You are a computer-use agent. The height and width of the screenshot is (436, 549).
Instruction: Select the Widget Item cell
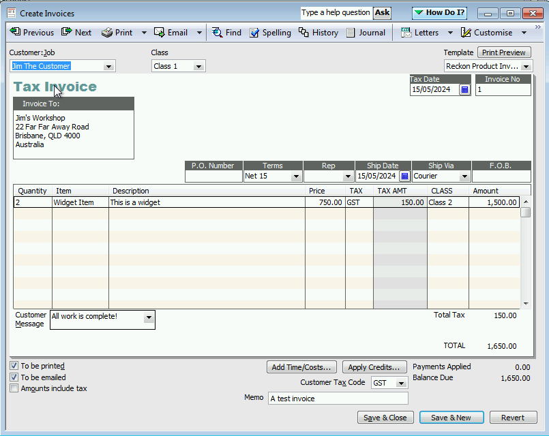pyautogui.click(x=80, y=202)
